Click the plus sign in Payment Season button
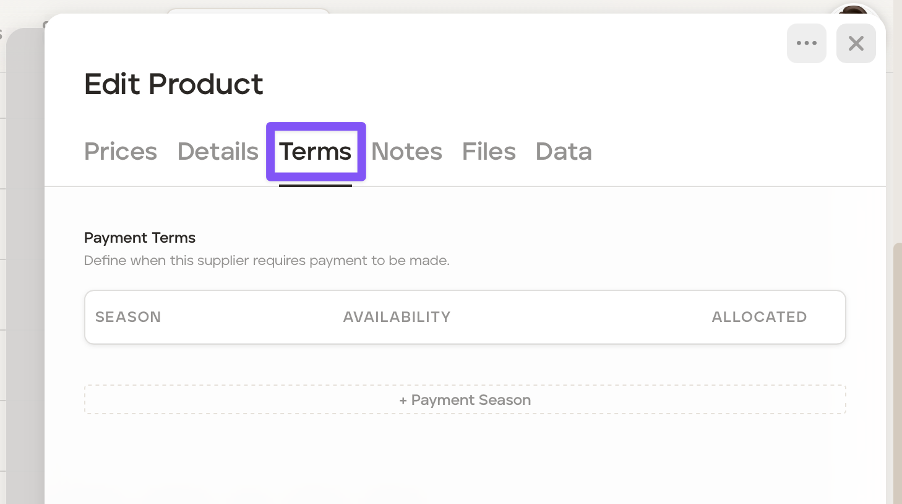The height and width of the screenshot is (504, 902). 403,401
